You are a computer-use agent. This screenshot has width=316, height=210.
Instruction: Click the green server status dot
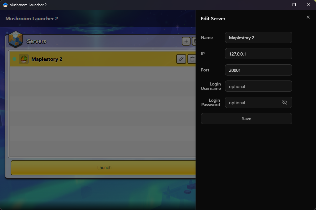[x=14, y=59]
